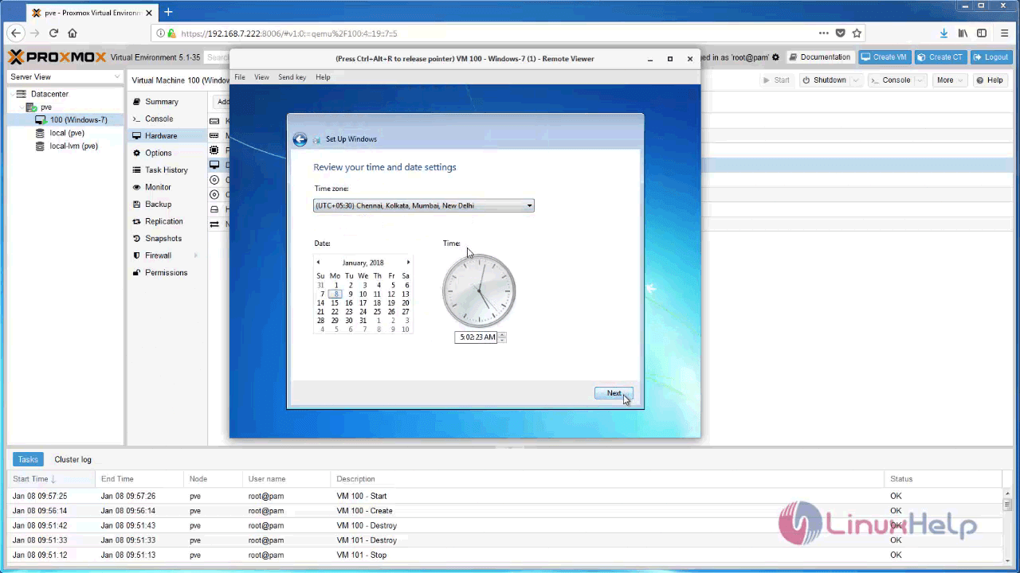The image size is (1020, 573).
Task: Open user settings gear next to root@pam
Action: point(775,57)
